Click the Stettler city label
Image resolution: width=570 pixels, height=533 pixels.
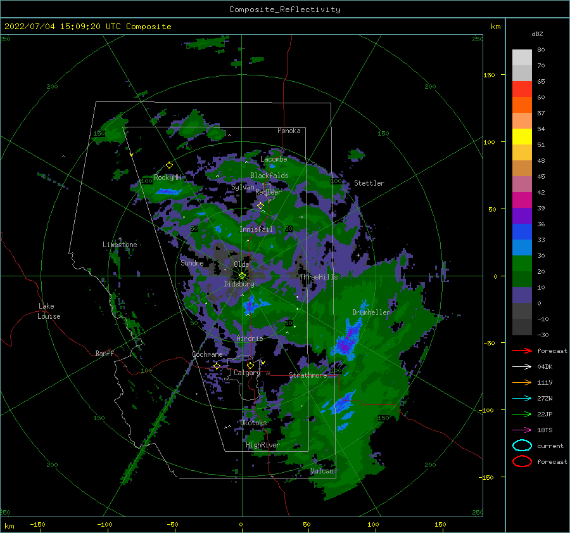[369, 183]
